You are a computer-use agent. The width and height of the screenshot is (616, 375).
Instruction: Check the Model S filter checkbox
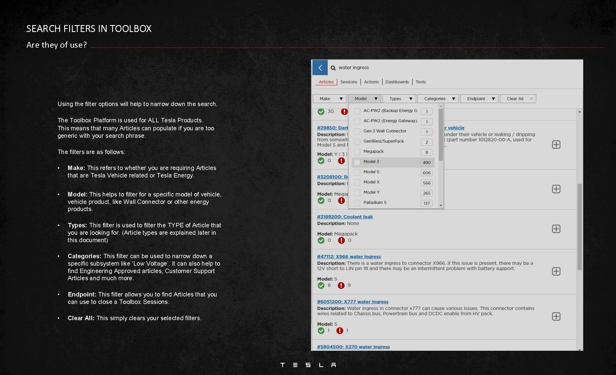click(x=357, y=172)
